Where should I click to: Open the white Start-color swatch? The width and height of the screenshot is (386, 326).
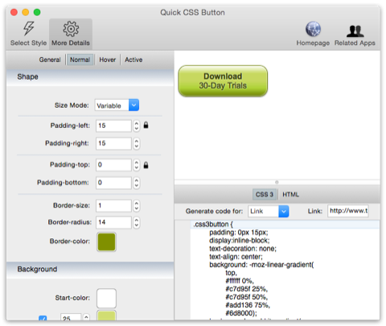pos(106,298)
